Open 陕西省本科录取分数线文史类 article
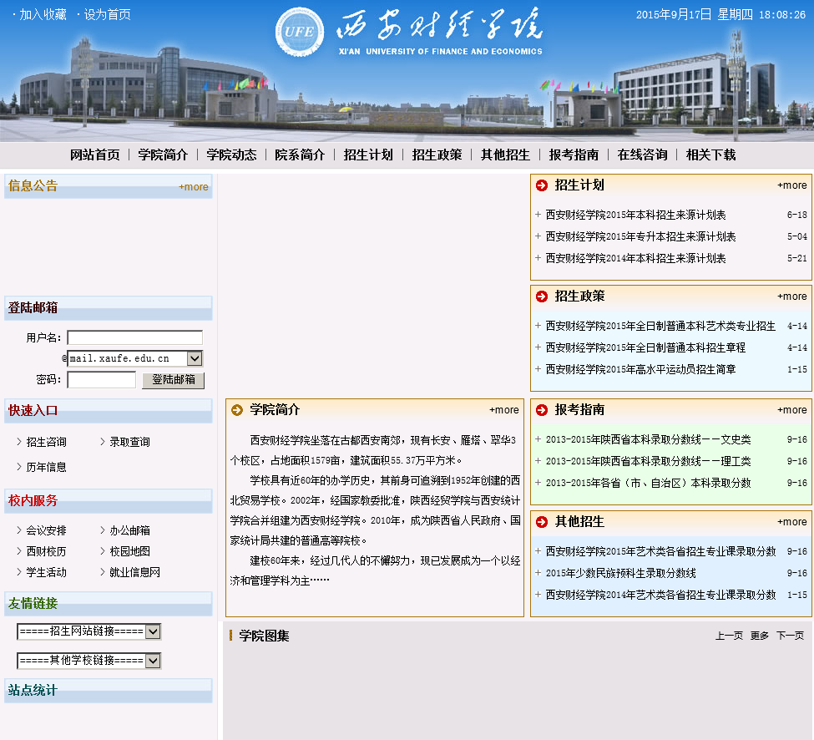The image size is (814, 740). tap(648, 440)
